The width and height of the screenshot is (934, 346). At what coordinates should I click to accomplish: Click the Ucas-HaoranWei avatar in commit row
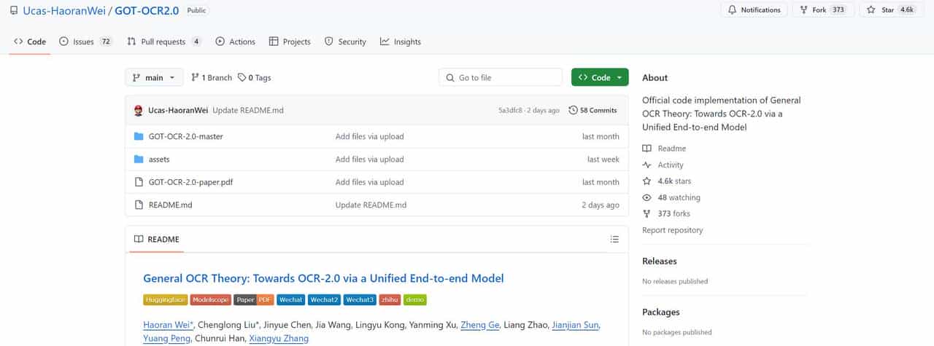[139, 111]
